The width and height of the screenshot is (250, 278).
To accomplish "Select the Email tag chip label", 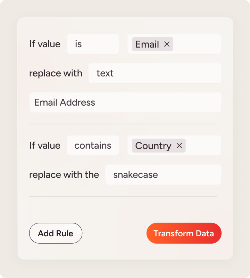I will click(147, 44).
